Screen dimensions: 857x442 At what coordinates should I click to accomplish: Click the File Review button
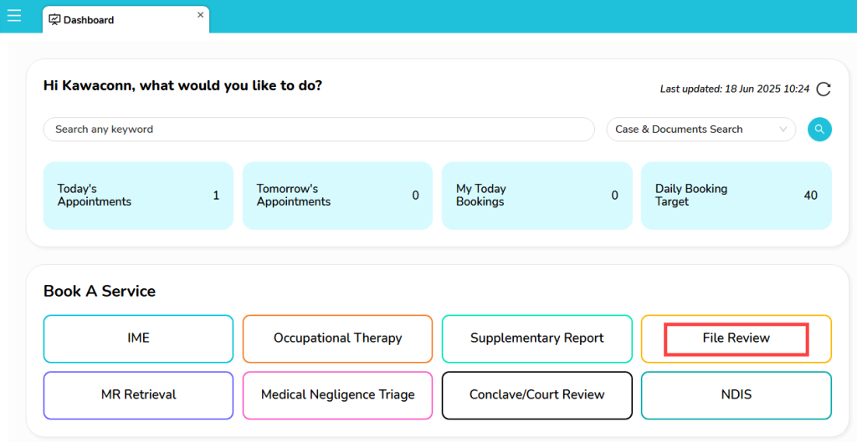(736, 338)
